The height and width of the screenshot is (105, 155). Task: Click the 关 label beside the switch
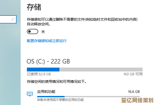click(43, 32)
